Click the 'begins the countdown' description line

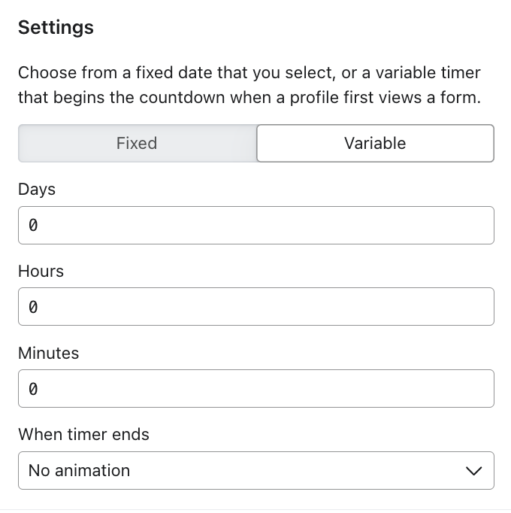click(249, 98)
